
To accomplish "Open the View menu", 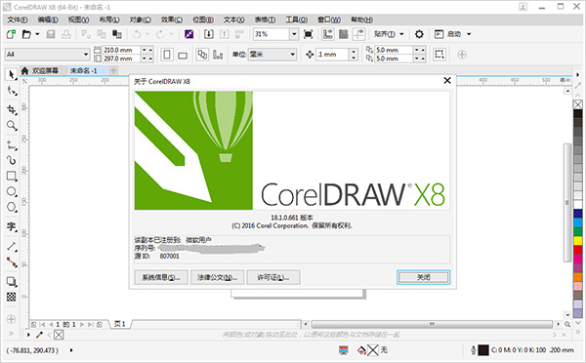I will (78, 20).
